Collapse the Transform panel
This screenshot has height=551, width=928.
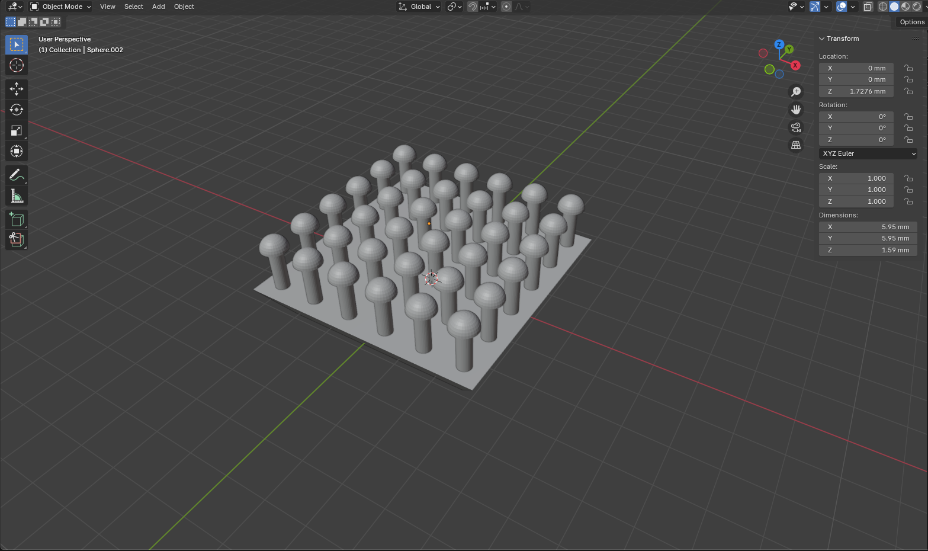822,39
